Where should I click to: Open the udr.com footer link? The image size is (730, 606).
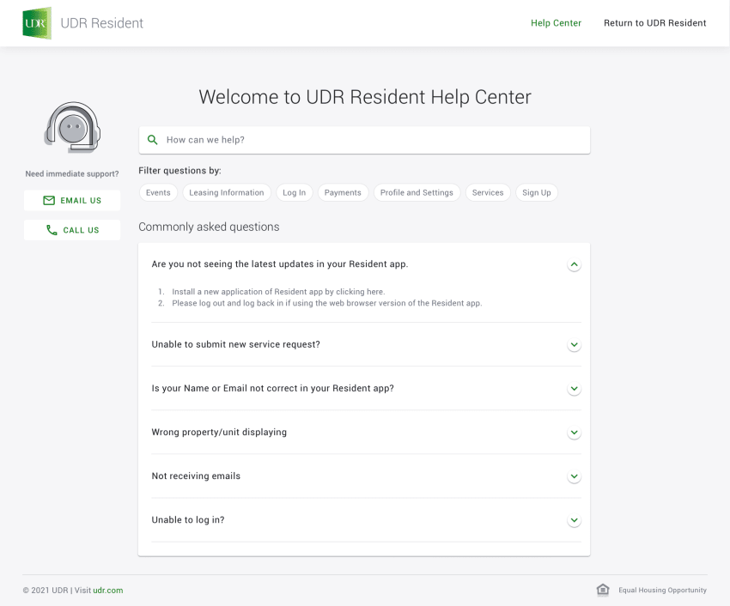coord(108,591)
